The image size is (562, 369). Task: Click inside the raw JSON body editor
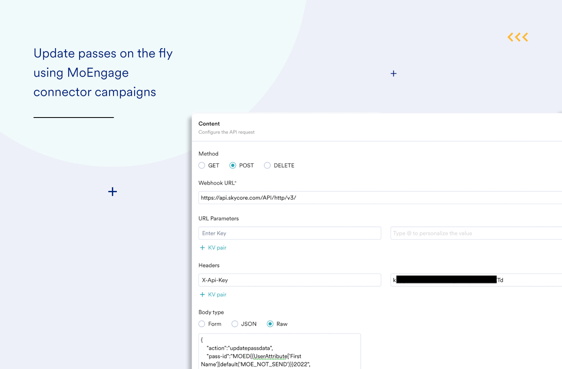(280, 351)
